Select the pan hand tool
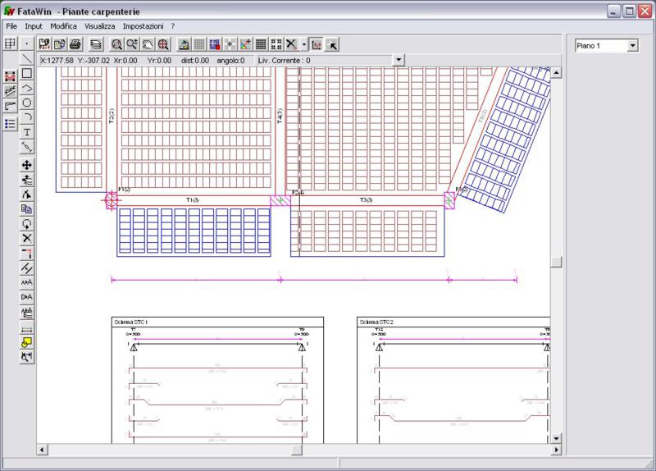This screenshot has height=471, width=656. [148, 44]
